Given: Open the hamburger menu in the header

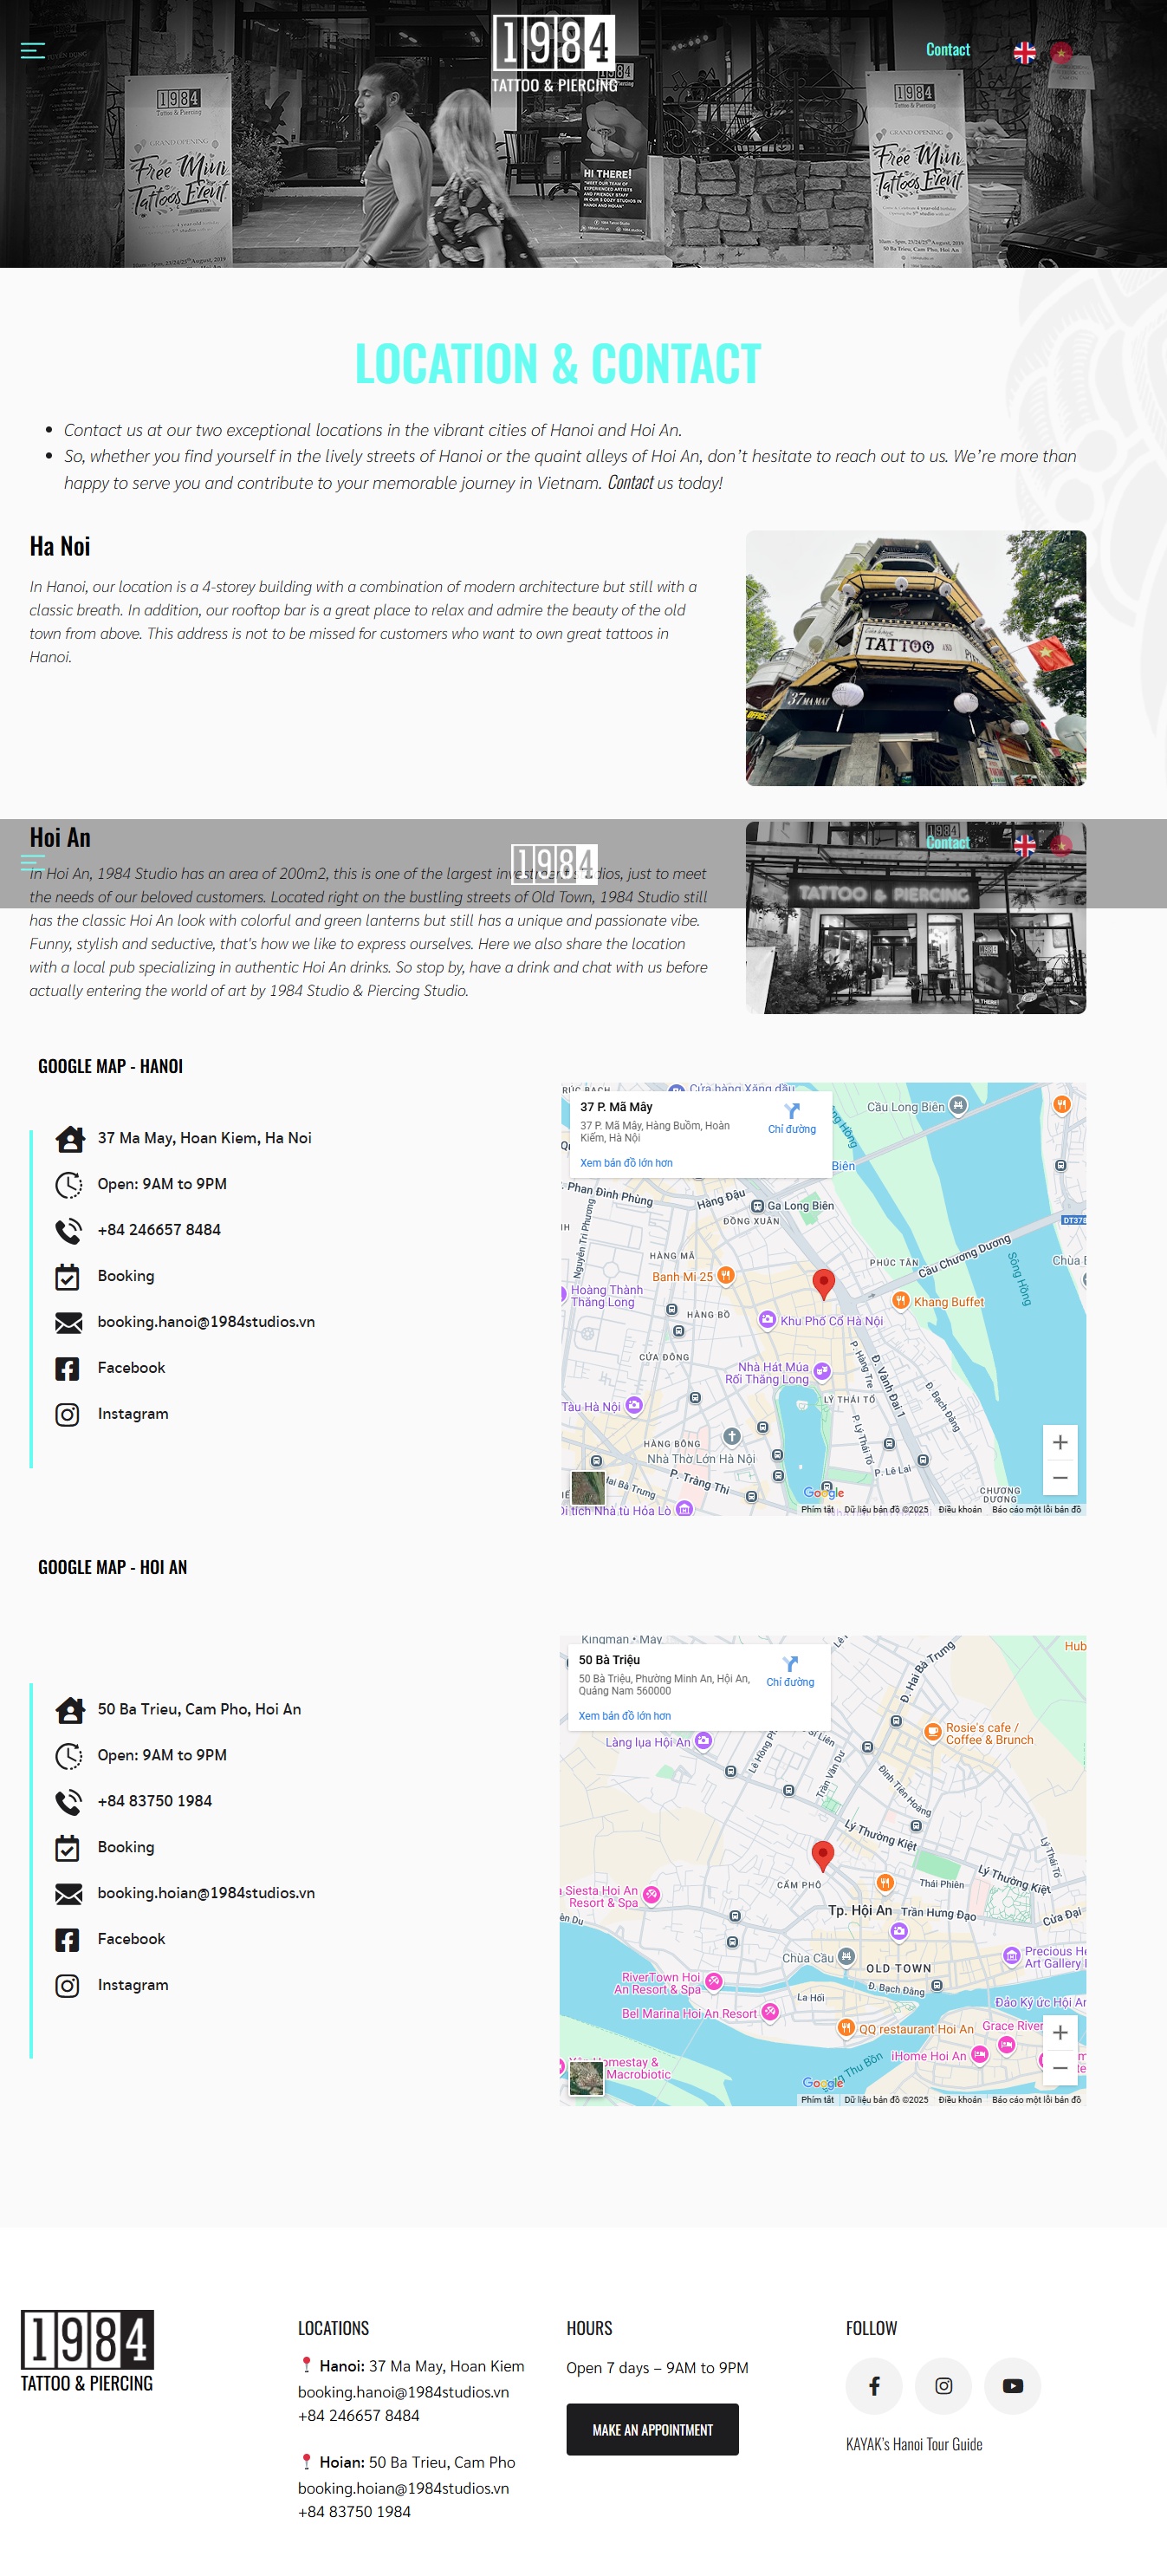Looking at the screenshot, I should click(33, 50).
